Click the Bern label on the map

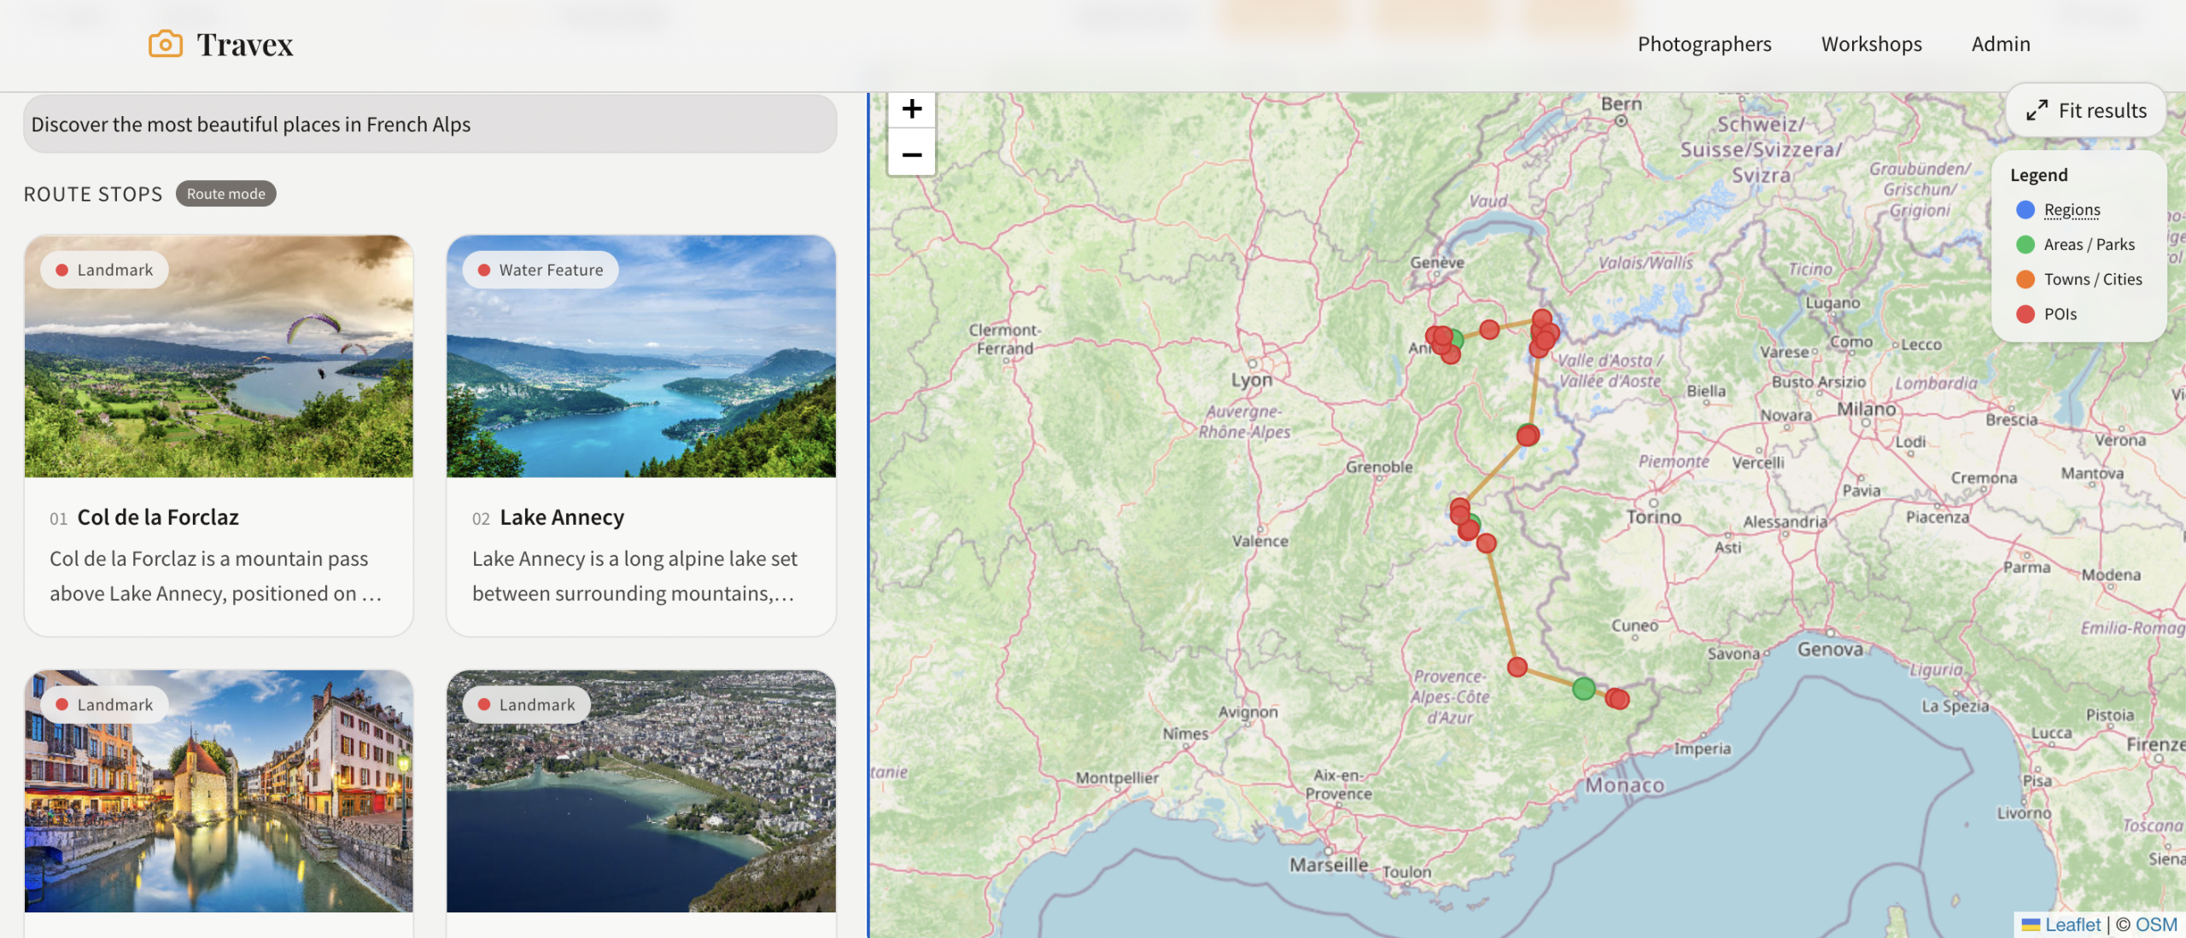[1621, 104]
